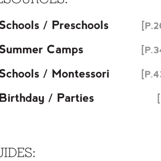Select the word Birthday
The image size is (161, 161).
pos(22,98)
